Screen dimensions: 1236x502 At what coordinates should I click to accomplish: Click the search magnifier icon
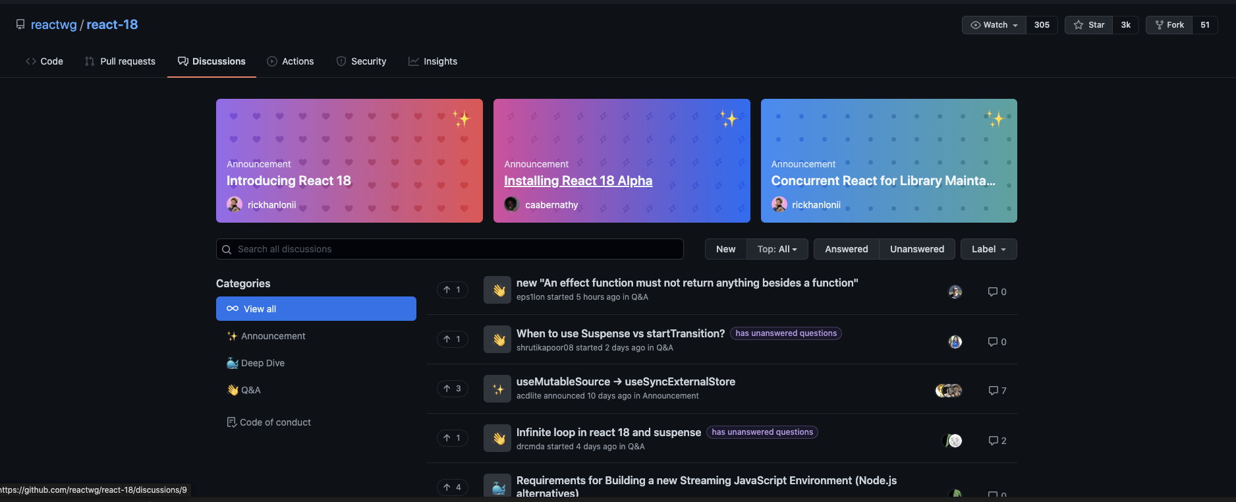click(x=227, y=250)
